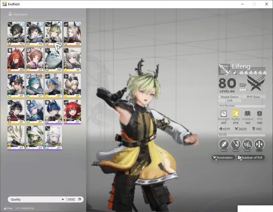Select the blue-and-white-haired dark-skinned operator

[x=53, y=86]
